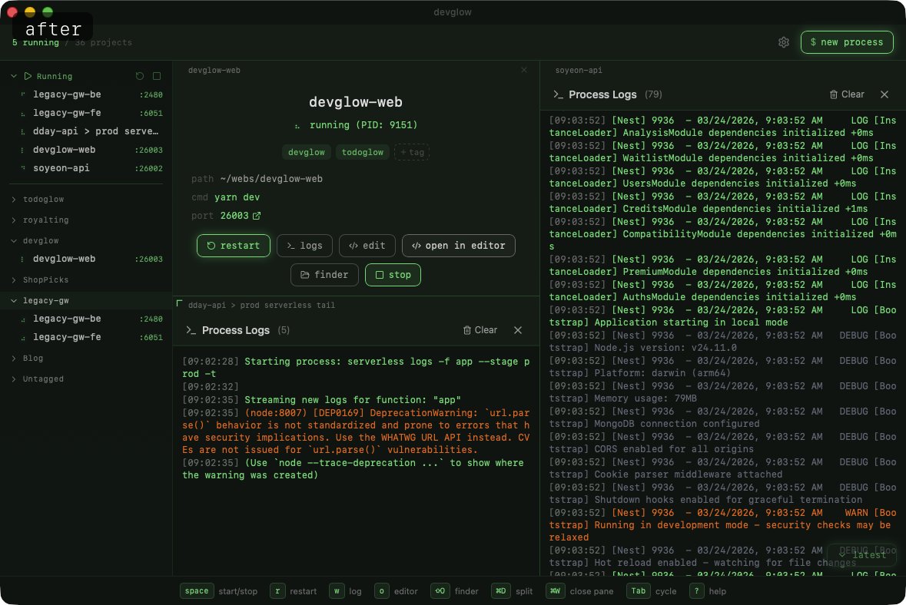Click the soyeon-api pane title

tap(579, 71)
